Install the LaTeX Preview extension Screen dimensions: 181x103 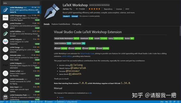37,28
